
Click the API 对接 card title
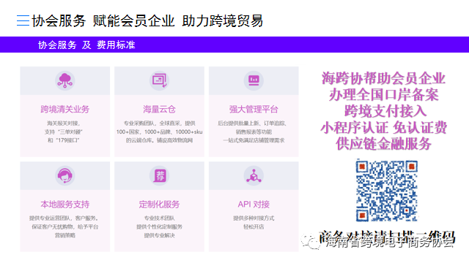point(254,205)
